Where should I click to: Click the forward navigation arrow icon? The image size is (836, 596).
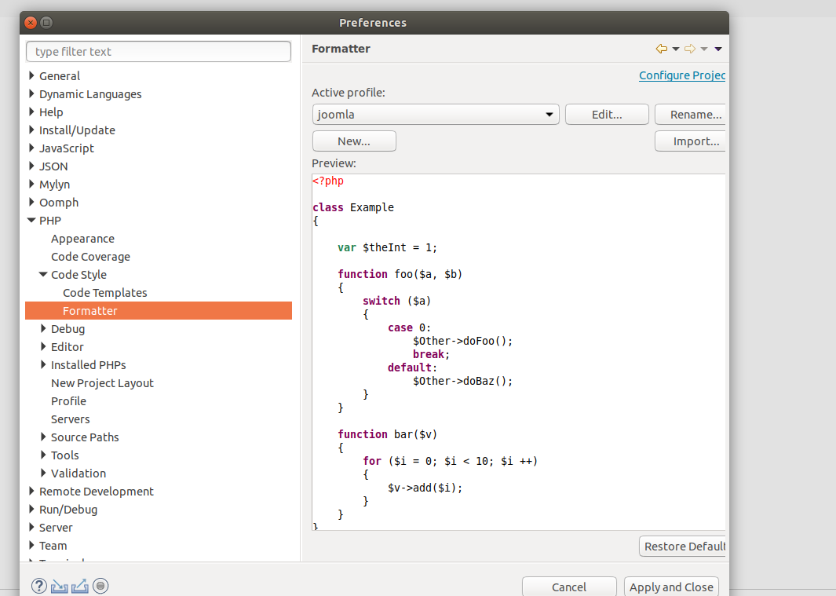click(x=690, y=49)
